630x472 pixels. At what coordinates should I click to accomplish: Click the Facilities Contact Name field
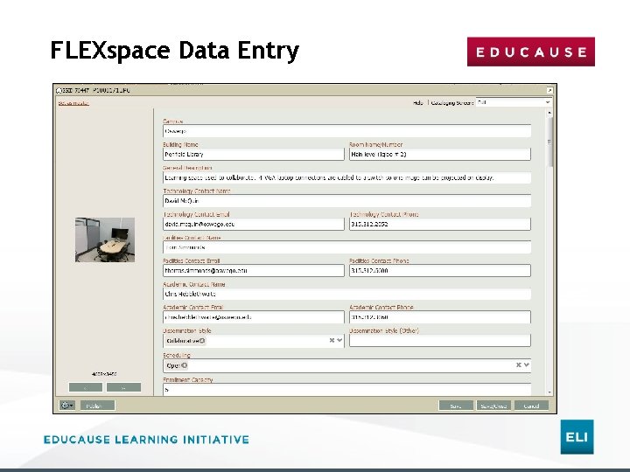click(x=346, y=247)
